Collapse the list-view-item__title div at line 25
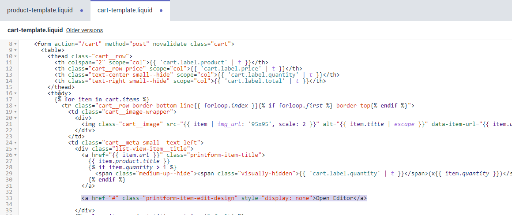 coord(16,149)
